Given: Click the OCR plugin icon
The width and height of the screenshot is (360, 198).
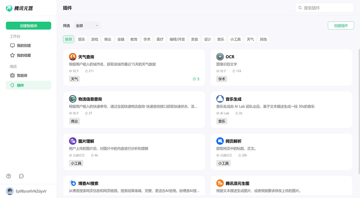Looking at the screenshot, I should point(220,57).
